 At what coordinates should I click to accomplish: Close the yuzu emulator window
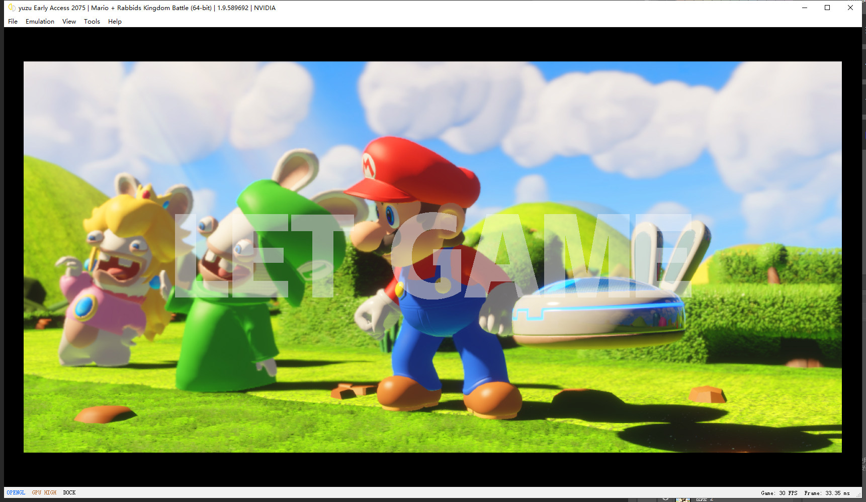point(850,8)
